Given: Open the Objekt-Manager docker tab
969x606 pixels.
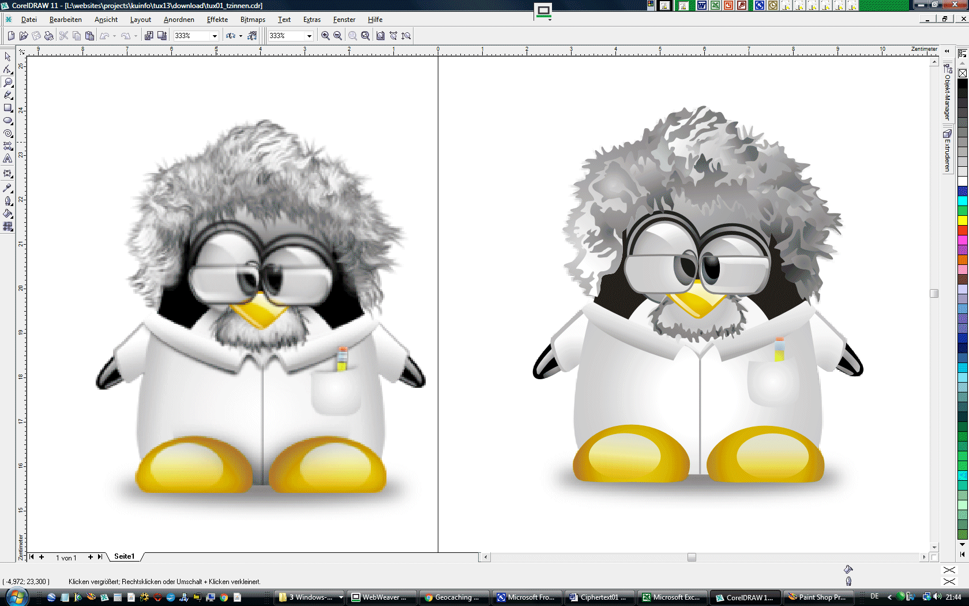Looking at the screenshot, I should [x=947, y=92].
